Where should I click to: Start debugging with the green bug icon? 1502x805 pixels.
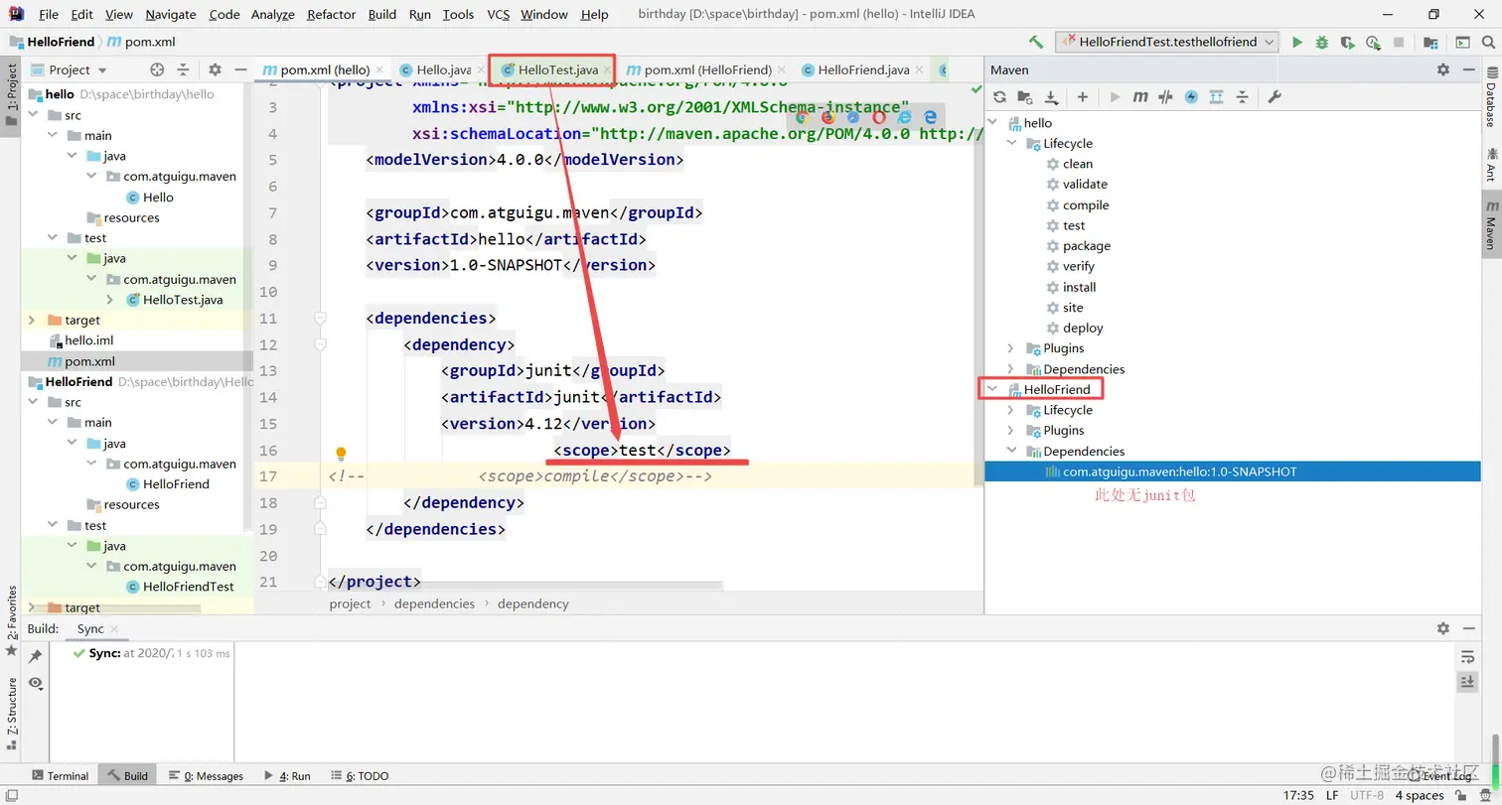pos(1322,43)
